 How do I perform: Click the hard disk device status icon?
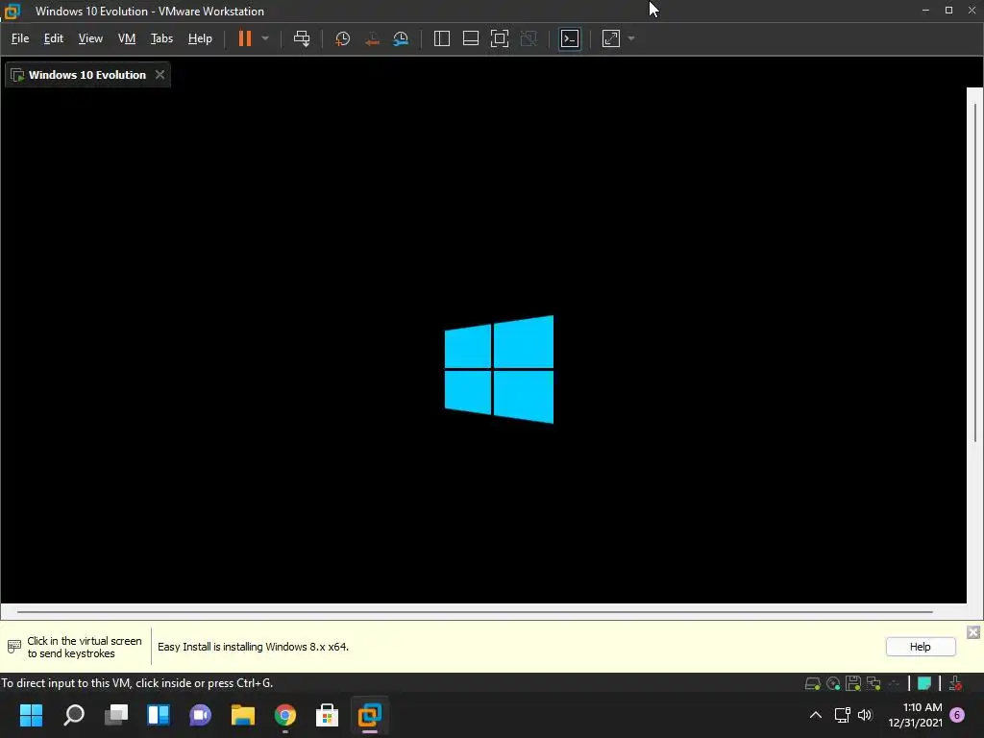click(x=813, y=683)
